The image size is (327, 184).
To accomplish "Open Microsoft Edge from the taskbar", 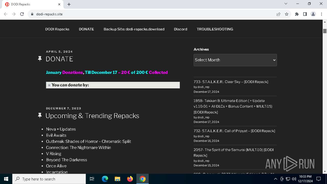I will point(105,179).
